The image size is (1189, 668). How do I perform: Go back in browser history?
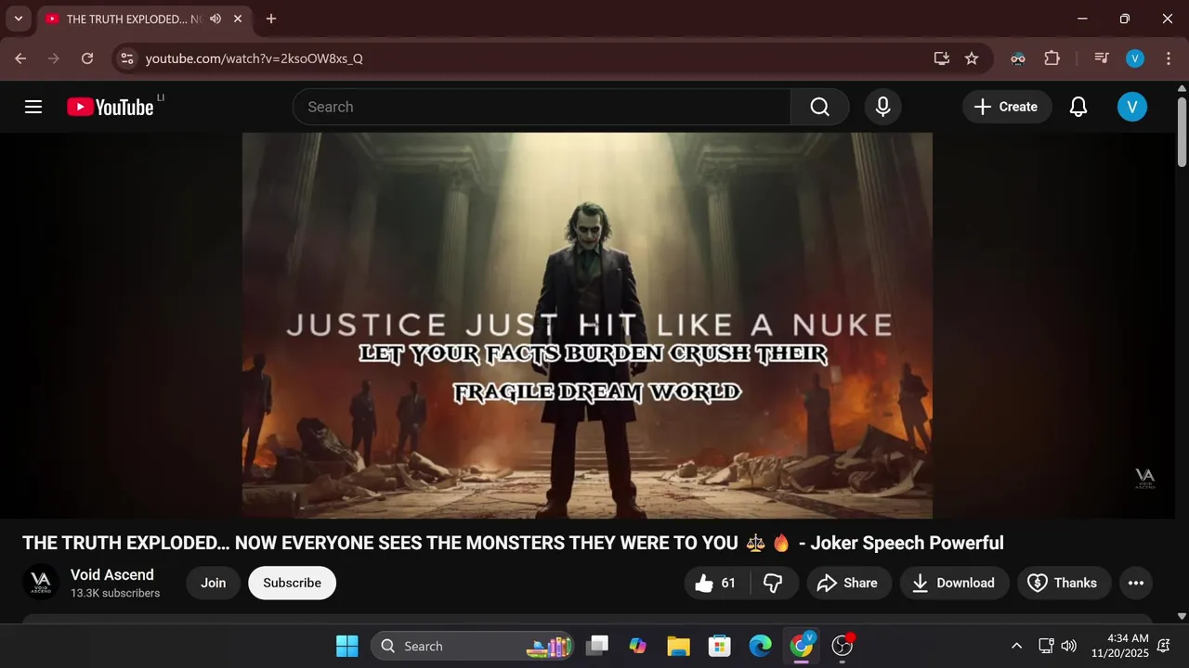point(20,58)
